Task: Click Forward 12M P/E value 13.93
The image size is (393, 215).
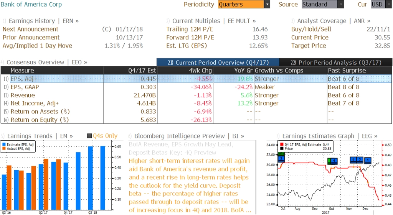Action: click(x=260, y=37)
